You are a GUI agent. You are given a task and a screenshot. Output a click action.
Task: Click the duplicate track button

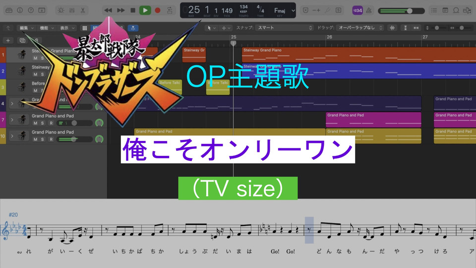coord(22,40)
